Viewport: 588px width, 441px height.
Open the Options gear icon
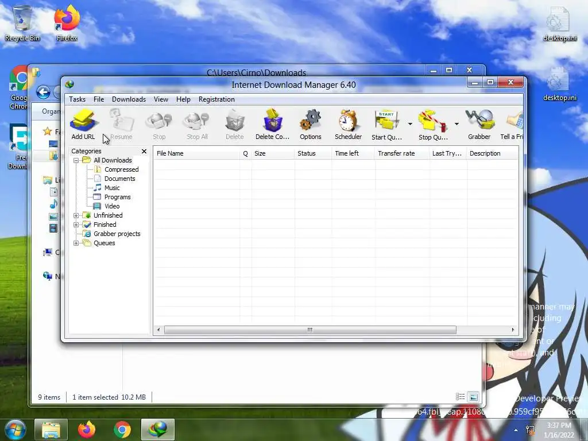coord(311,125)
